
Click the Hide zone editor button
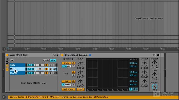[x=53, y=61]
